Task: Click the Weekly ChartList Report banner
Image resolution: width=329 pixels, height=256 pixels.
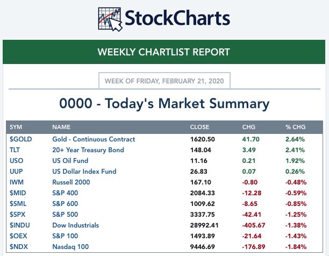Action: click(x=164, y=52)
